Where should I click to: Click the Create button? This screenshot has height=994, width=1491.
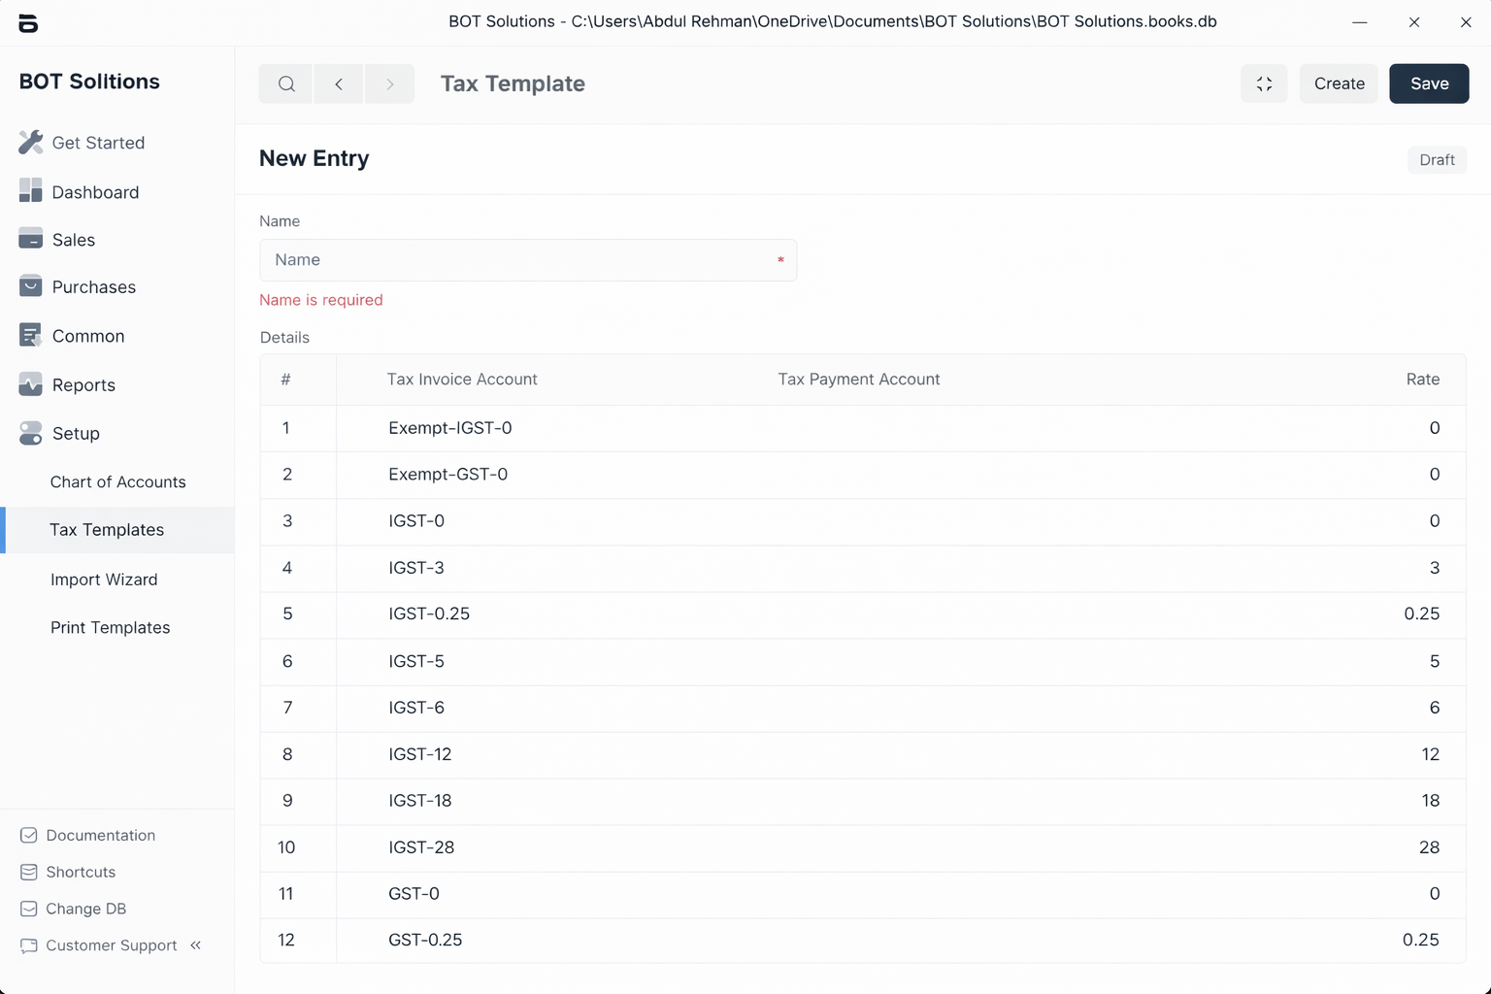[1339, 83]
